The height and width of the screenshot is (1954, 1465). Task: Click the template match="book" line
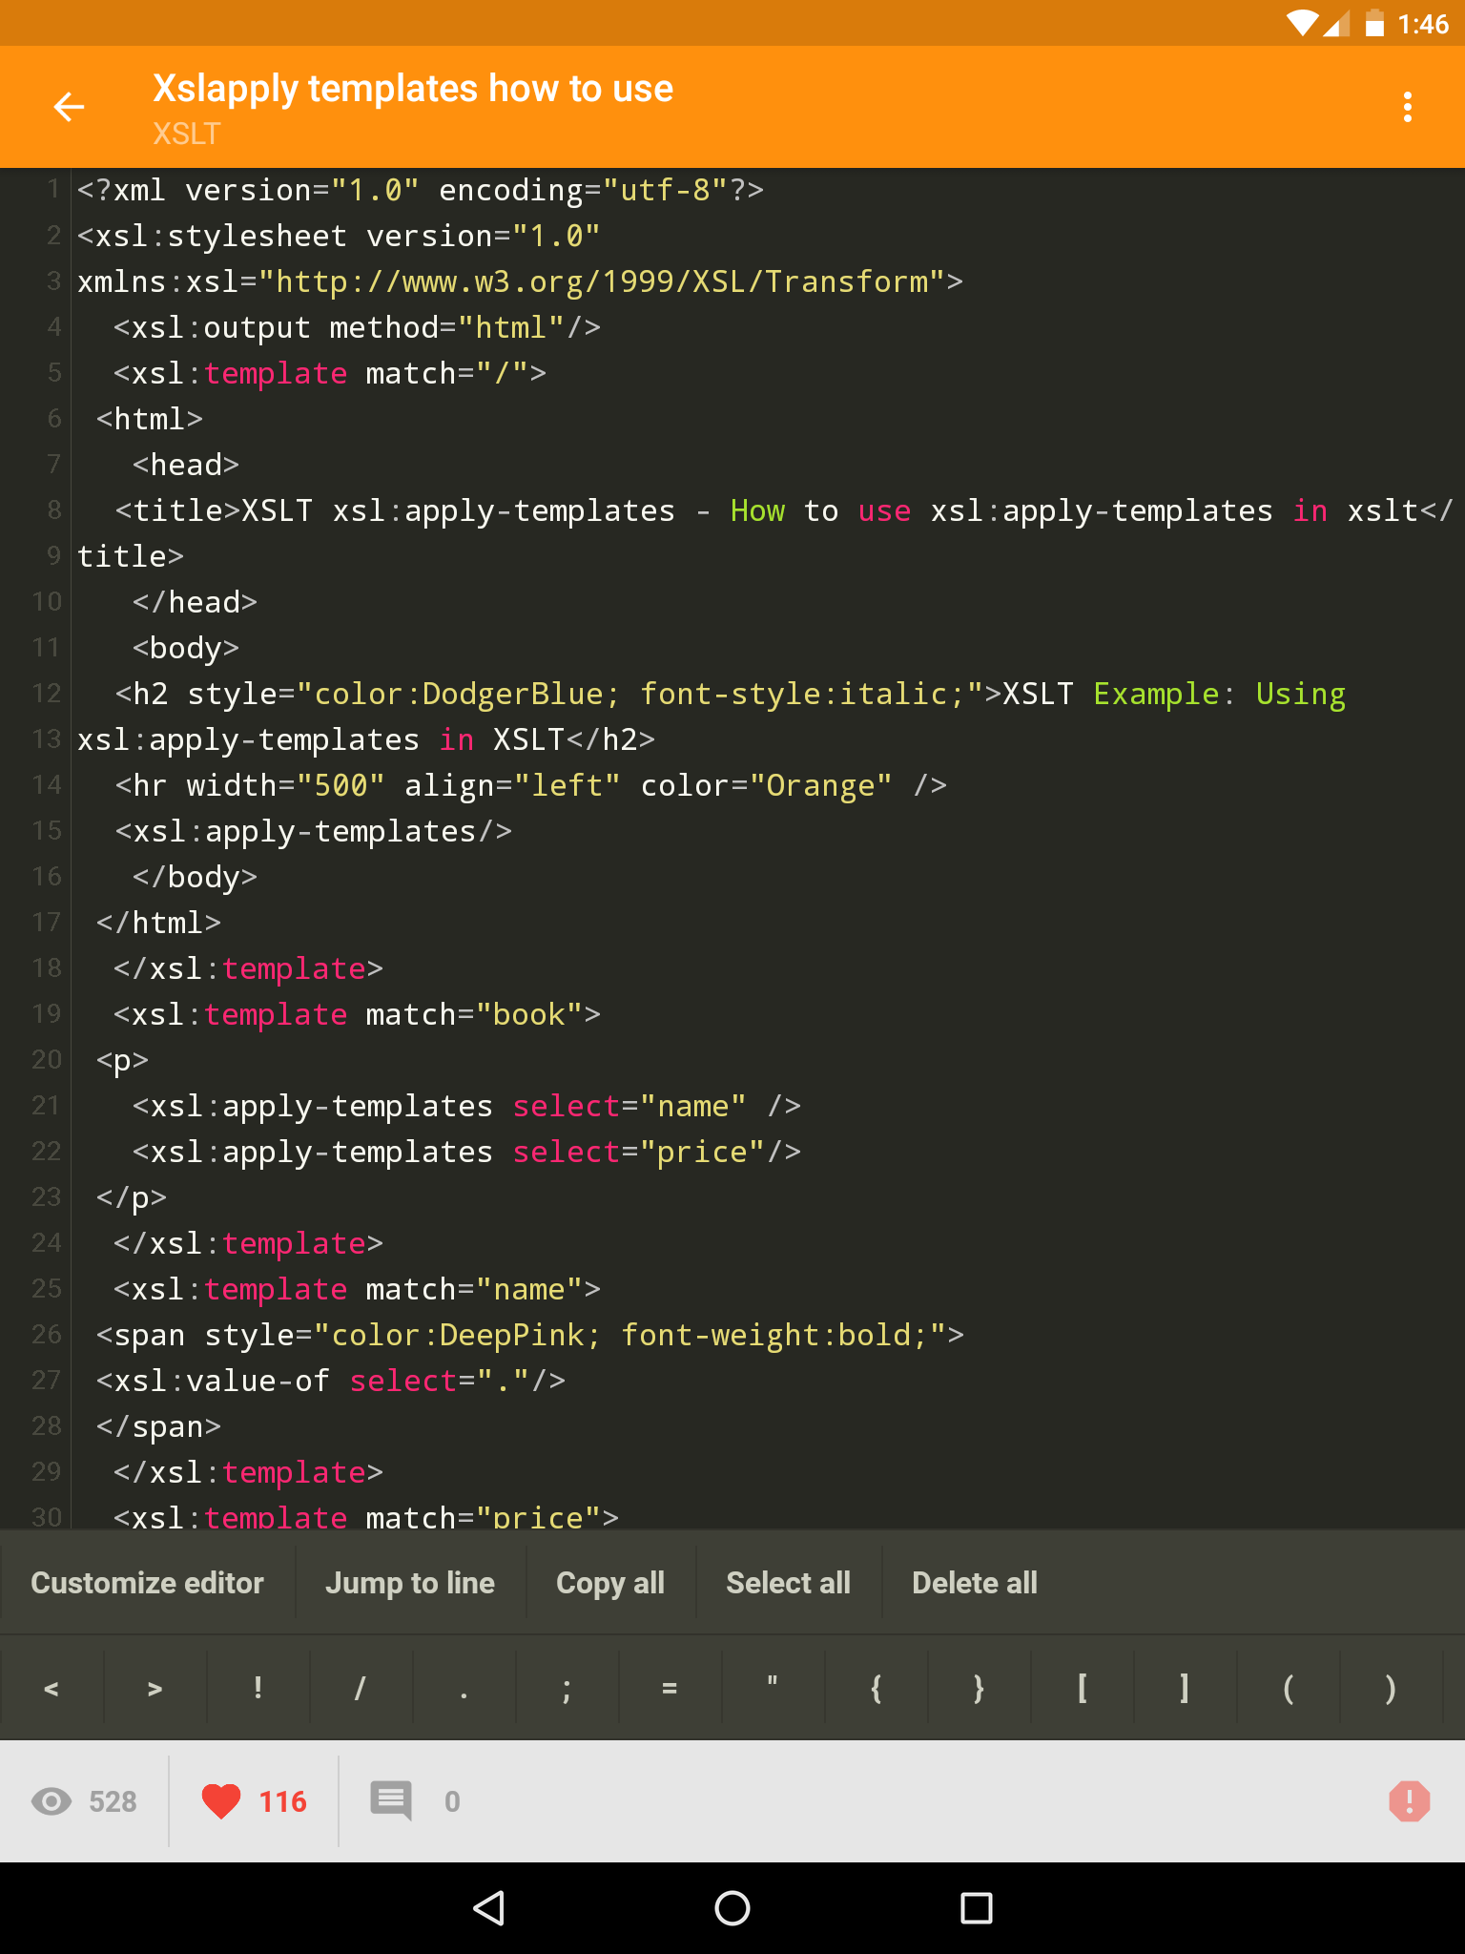coord(357,1014)
